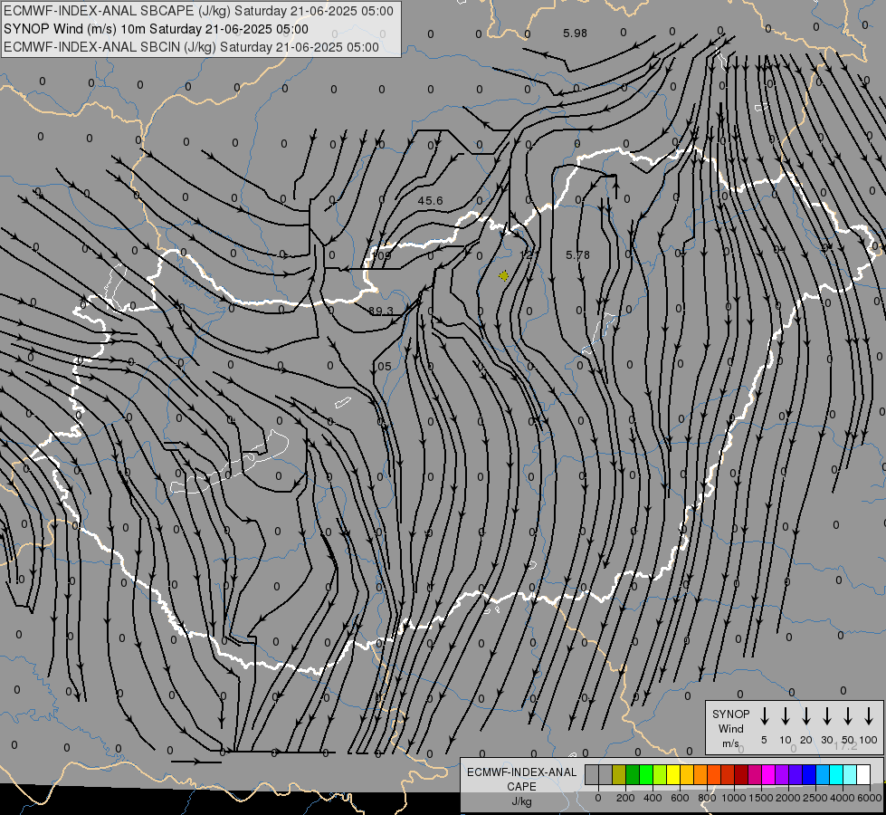Click the wind legend arrow above 50
The height and width of the screenshot is (815, 886).
[x=848, y=716]
